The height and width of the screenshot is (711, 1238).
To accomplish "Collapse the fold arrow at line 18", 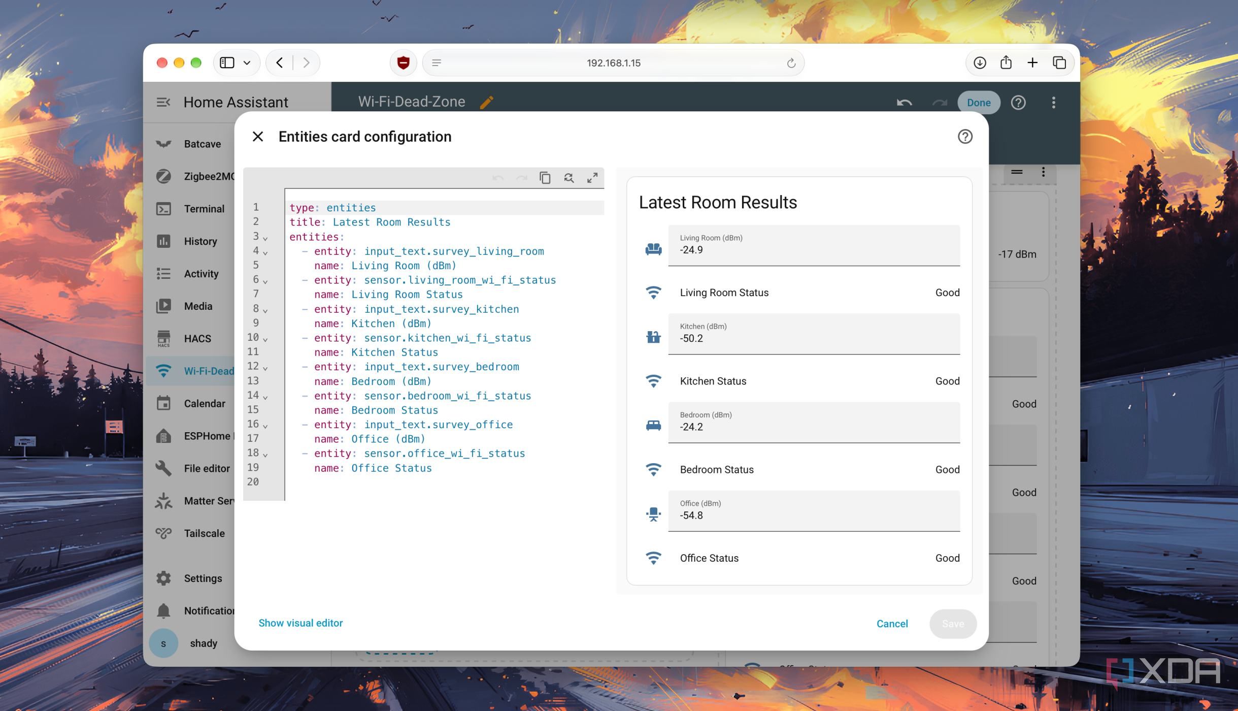I will pos(265,455).
